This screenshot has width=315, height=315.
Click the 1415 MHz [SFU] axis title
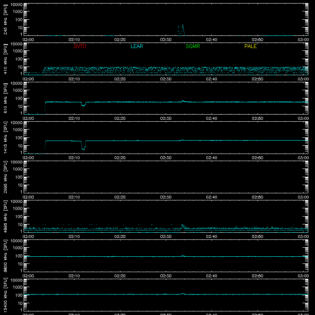(5, 137)
